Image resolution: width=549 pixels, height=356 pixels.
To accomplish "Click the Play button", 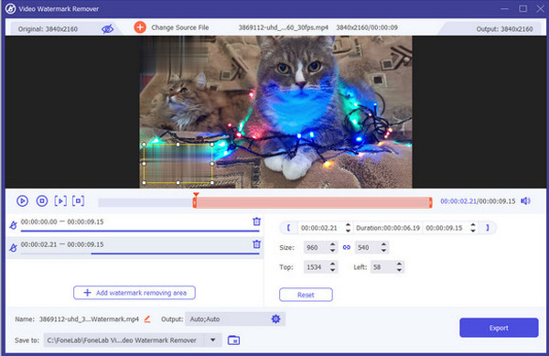I will [x=22, y=201].
